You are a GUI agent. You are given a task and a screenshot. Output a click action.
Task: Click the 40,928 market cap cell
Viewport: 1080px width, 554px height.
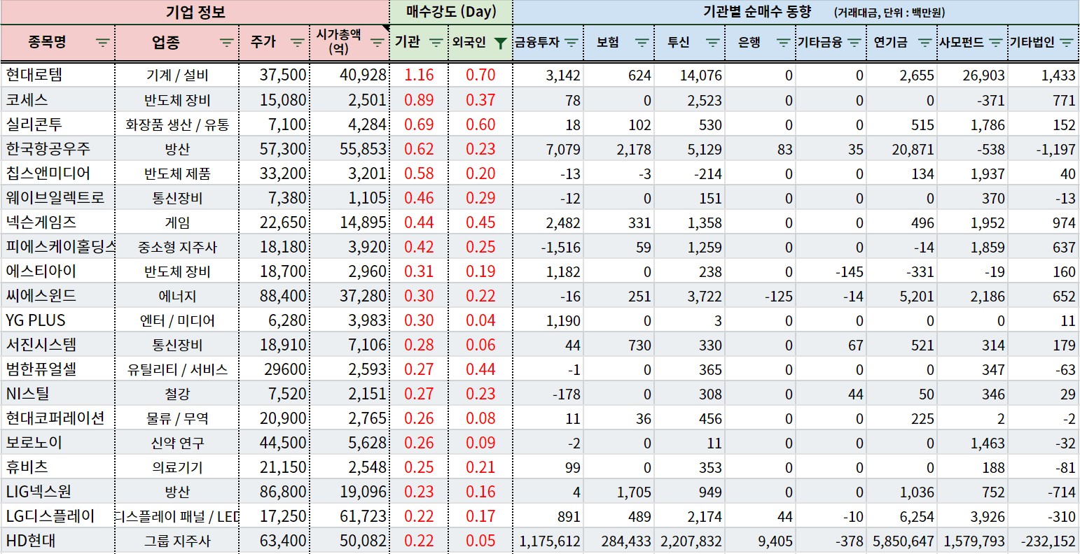(x=349, y=75)
